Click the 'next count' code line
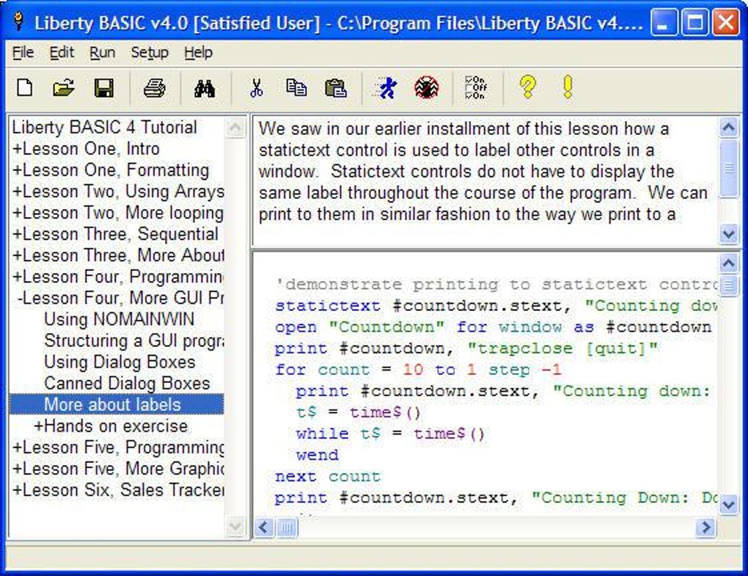This screenshot has height=576, width=748. (328, 477)
